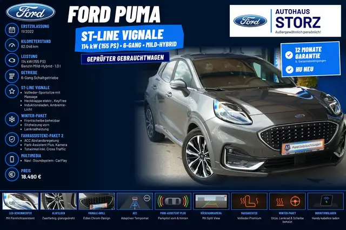Click the calendar icon beside Erstzulassung
Screen dimensions: 346x230
(12, 30)
